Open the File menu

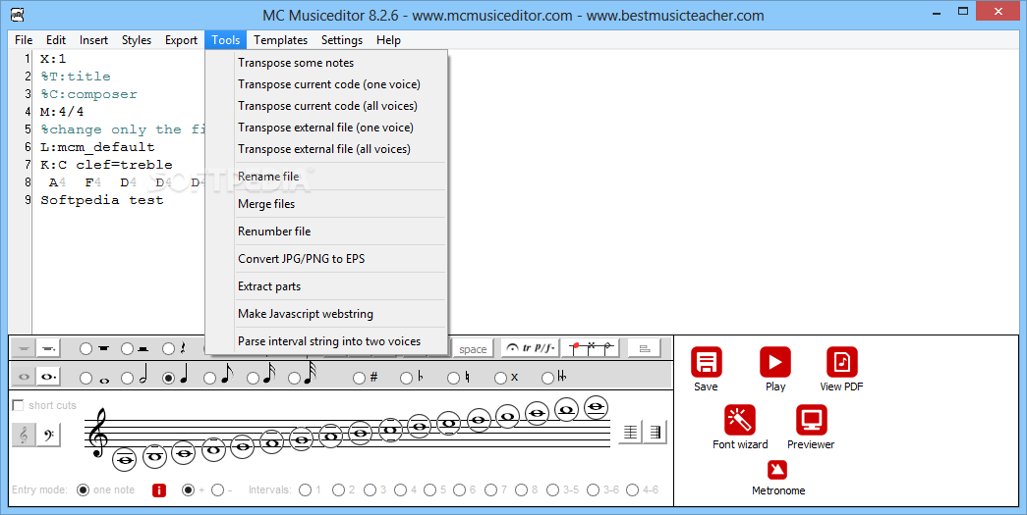pos(24,40)
